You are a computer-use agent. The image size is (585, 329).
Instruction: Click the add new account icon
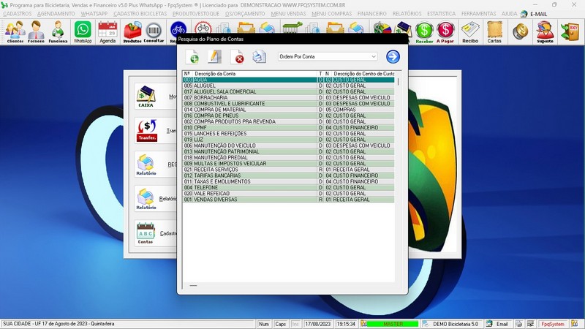click(194, 57)
